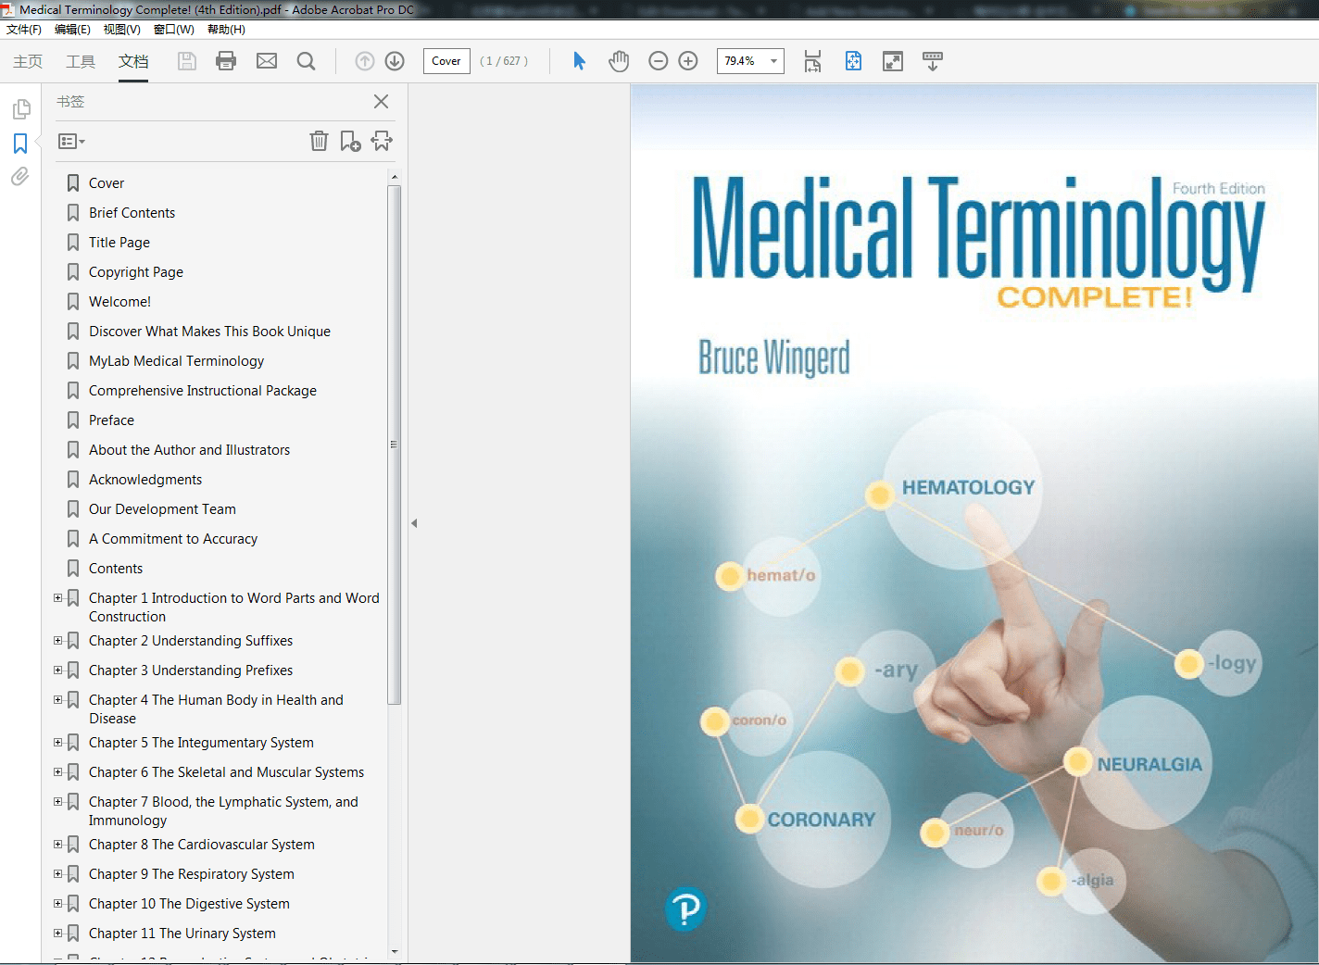This screenshot has width=1319, height=965.
Task: Switch to the 主页 tab
Action: coord(27,61)
